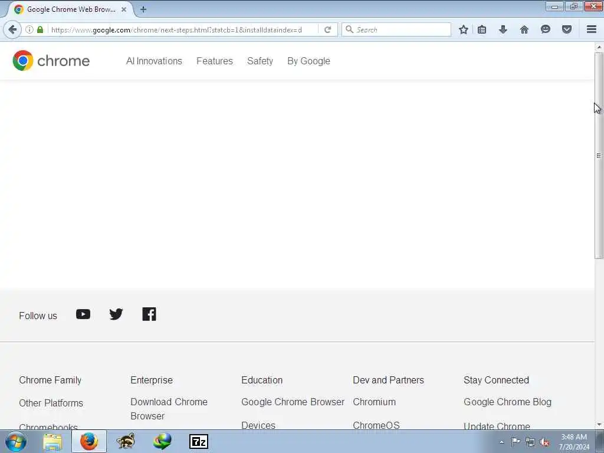
Task: Open the Features menu item
Action: [x=215, y=61]
